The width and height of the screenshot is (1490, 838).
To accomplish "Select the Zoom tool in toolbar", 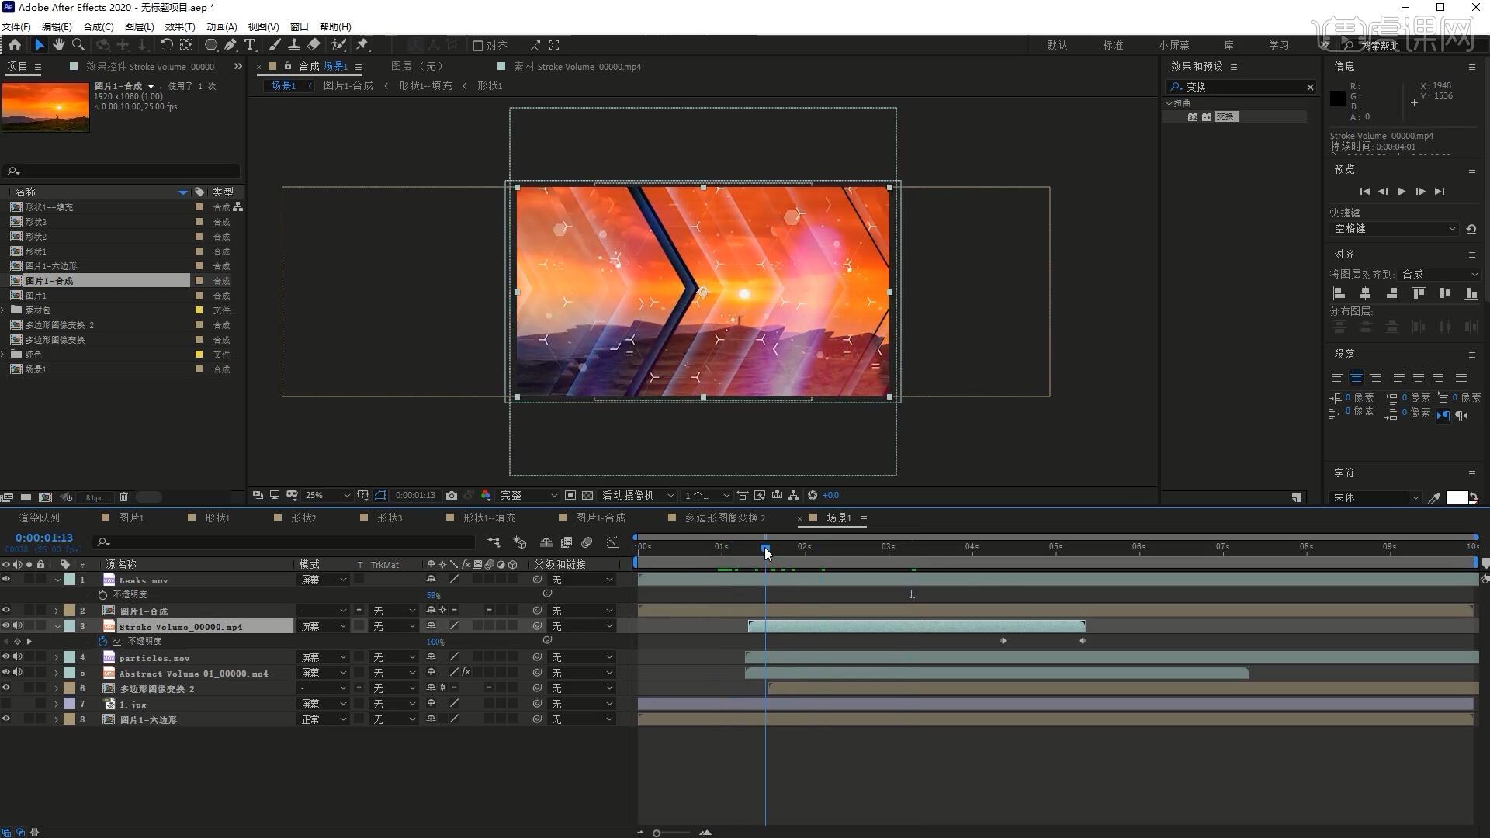I will [78, 45].
